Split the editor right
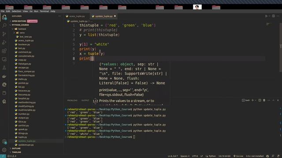 [x=273, y=16]
